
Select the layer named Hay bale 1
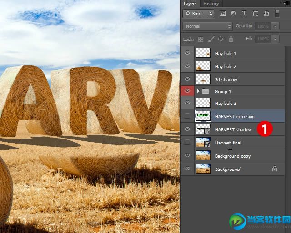click(x=226, y=54)
